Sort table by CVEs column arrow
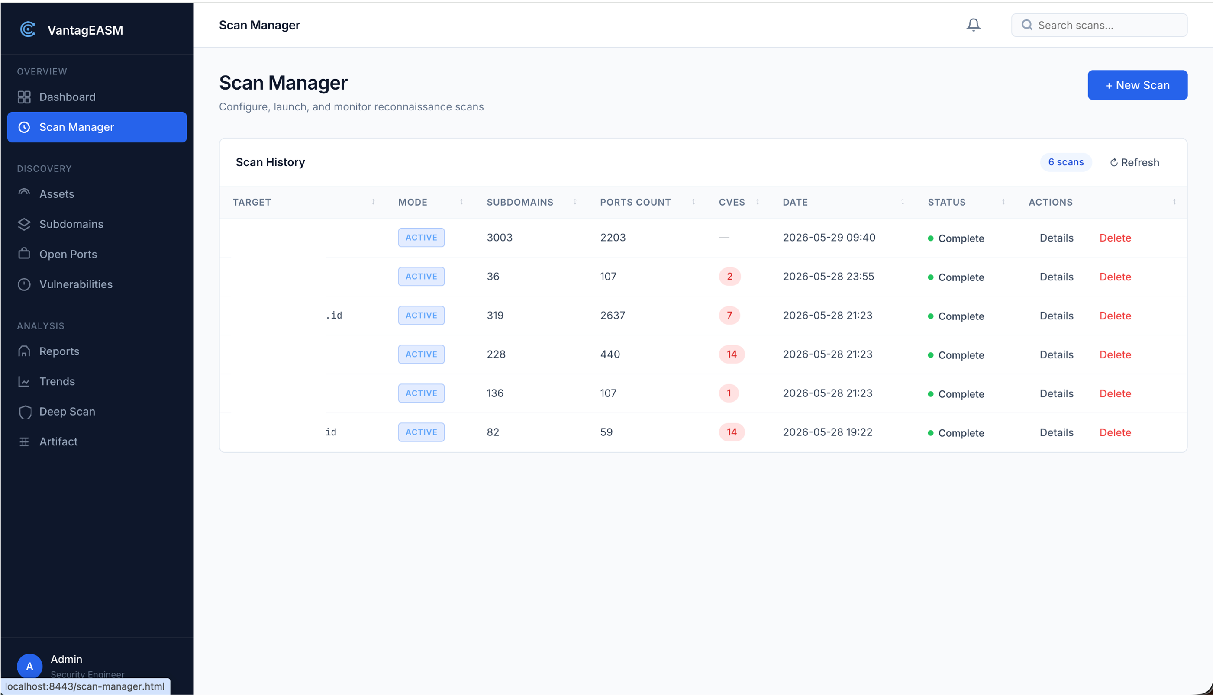The height and width of the screenshot is (696, 1216). [758, 202]
